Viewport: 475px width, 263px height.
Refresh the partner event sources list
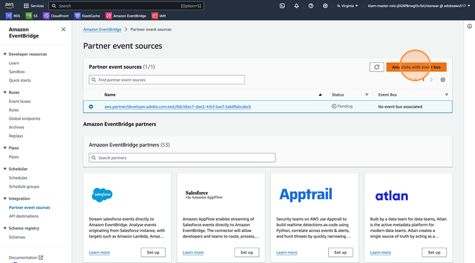(x=377, y=67)
